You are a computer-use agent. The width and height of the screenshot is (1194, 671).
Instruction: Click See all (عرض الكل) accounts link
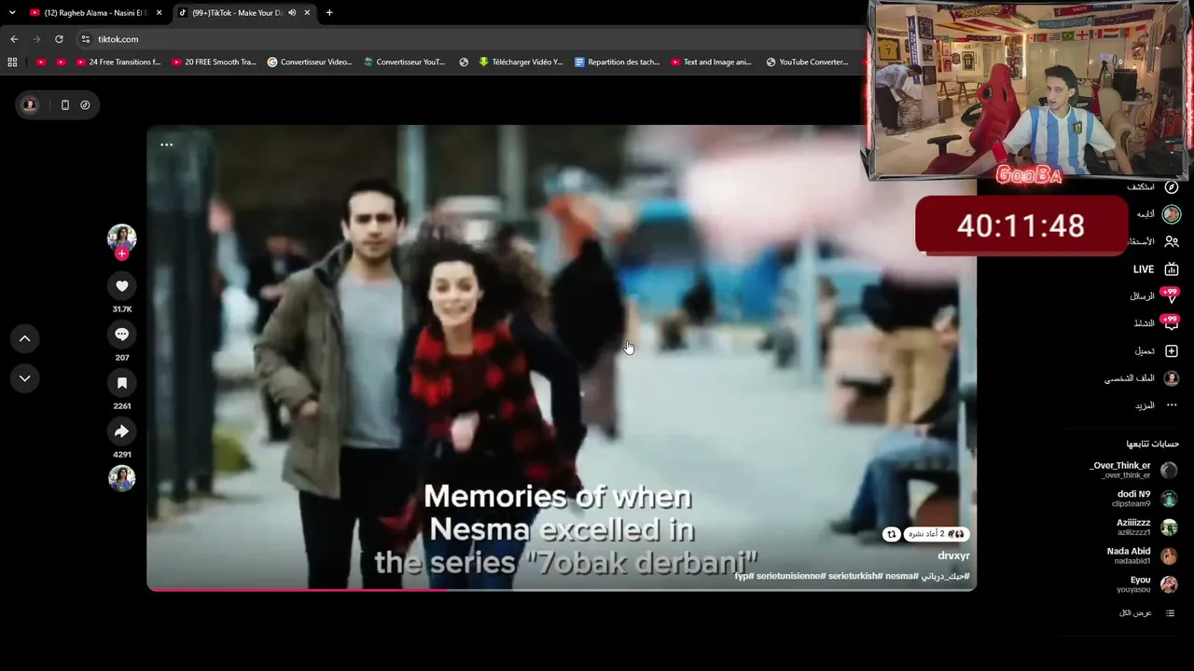[1135, 613]
